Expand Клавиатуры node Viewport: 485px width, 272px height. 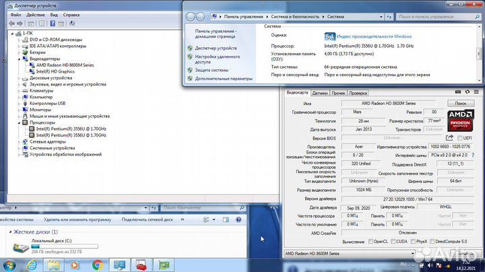coord(19,91)
